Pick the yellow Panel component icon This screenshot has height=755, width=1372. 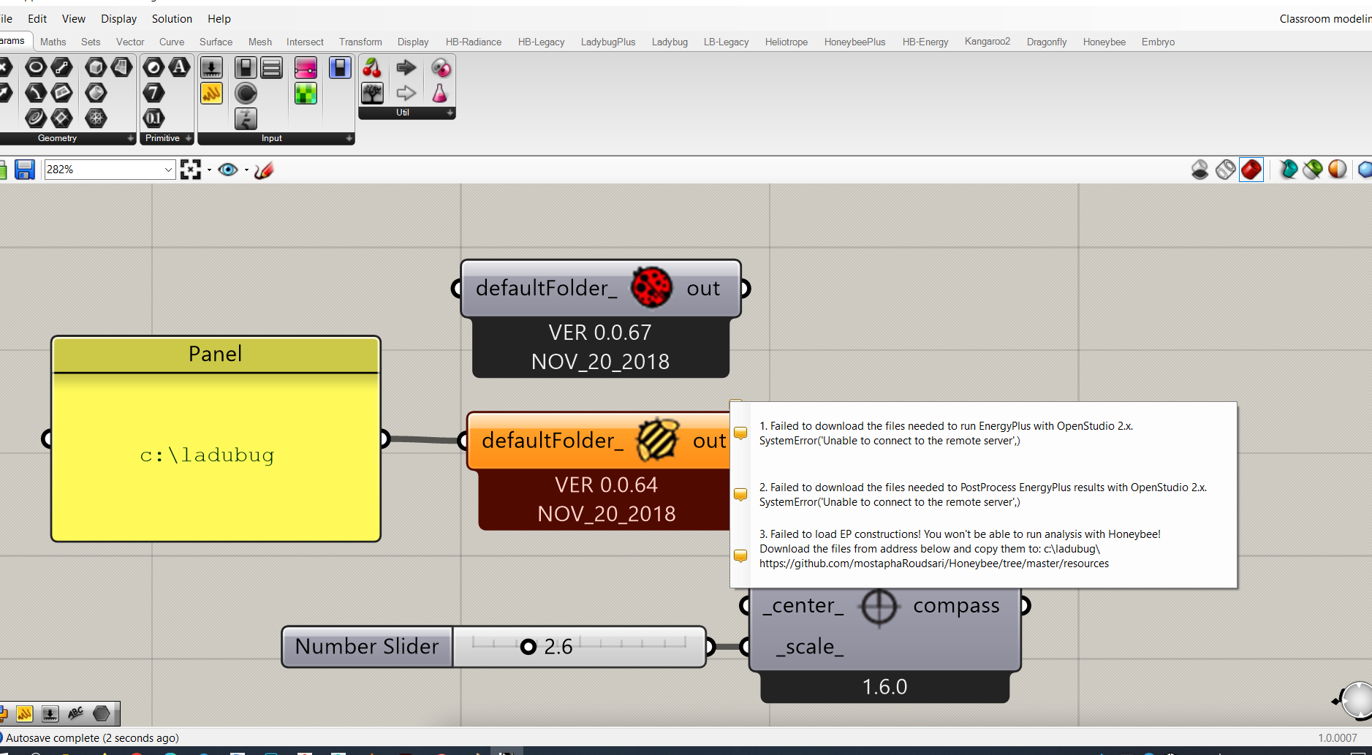click(x=211, y=94)
